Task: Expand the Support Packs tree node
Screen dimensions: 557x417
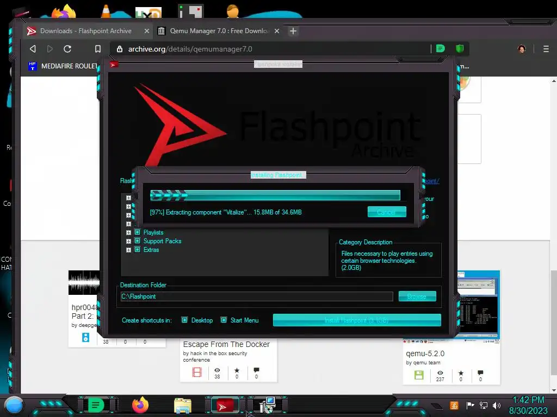Action: tap(128, 241)
